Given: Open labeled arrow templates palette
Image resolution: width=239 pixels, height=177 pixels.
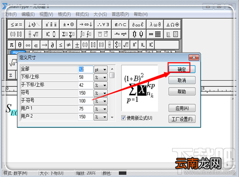Looking at the screenshot, I should pyautogui.click(x=120, y=34).
